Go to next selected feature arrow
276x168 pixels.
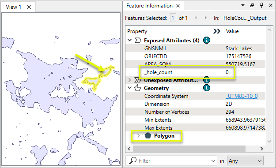(x=205, y=18)
